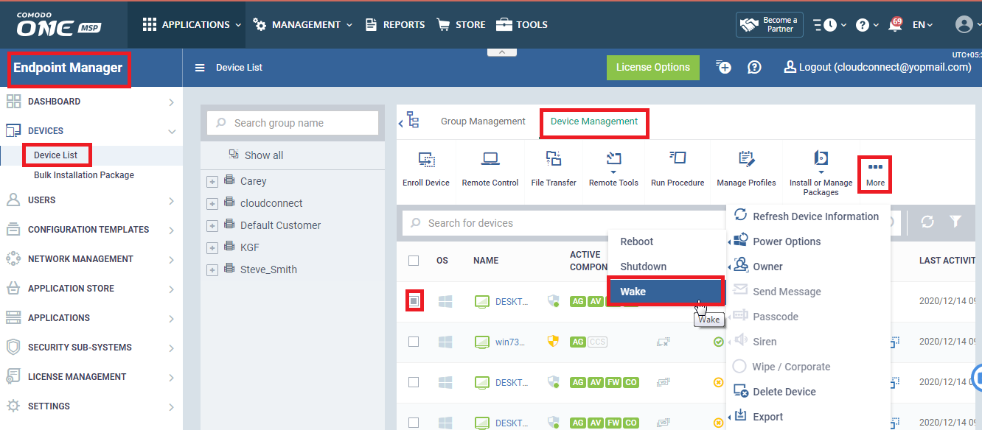Toggle the hamburger sidebar menu
Viewport: 982px width, 430px height.
[199, 68]
